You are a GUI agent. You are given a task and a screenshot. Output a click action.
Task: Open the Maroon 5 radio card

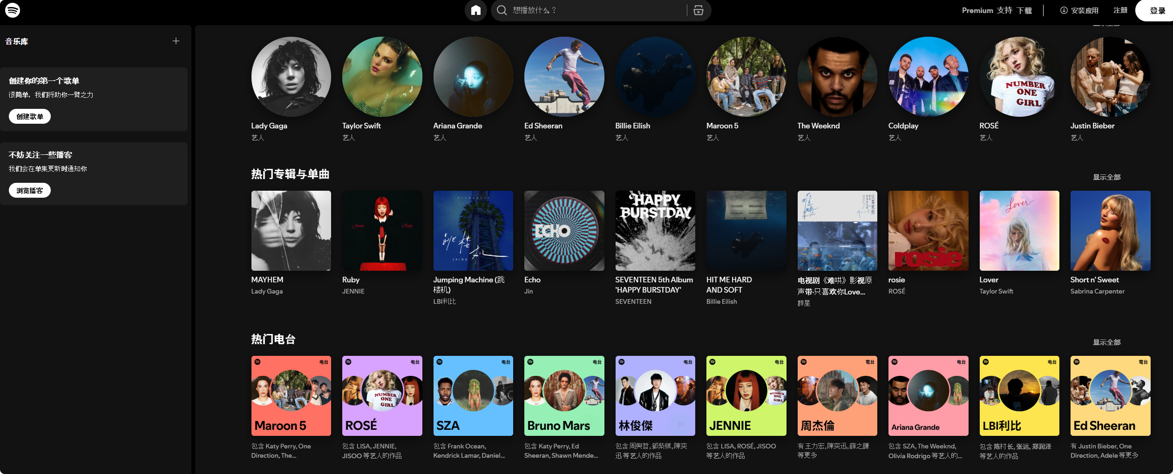tap(291, 395)
